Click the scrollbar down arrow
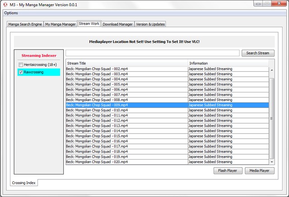The height and width of the screenshot is (197, 289). coord(272,162)
